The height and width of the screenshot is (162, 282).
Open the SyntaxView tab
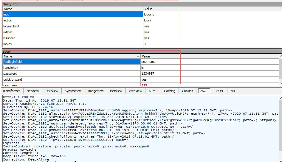click(x=73, y=91)
